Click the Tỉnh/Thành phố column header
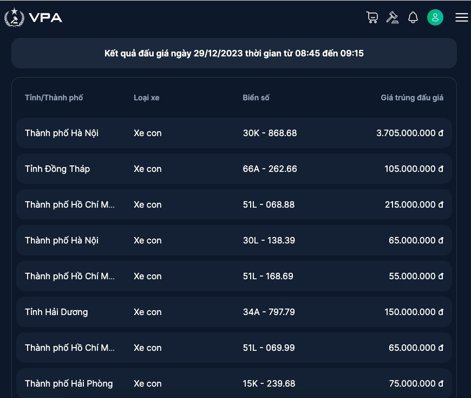This screenshot has height=398, width=471. coord(54,98)
